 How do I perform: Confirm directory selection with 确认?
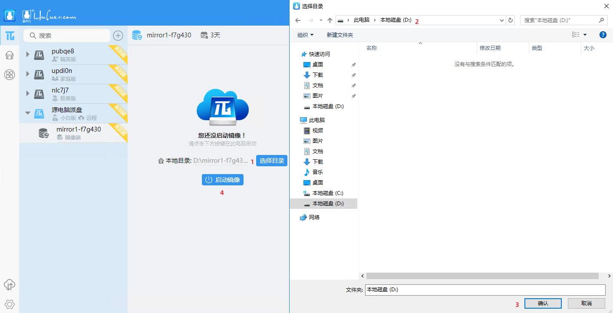pyautogui.click(x=542, y=303)
